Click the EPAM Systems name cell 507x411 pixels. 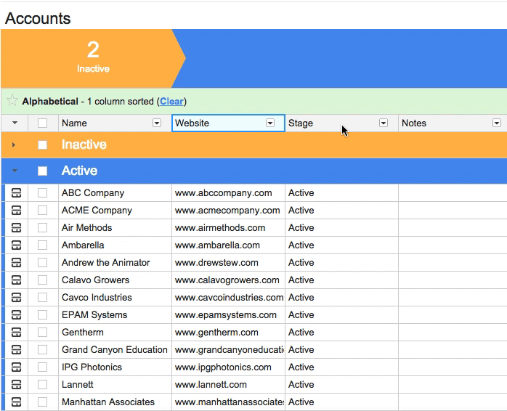115,315
